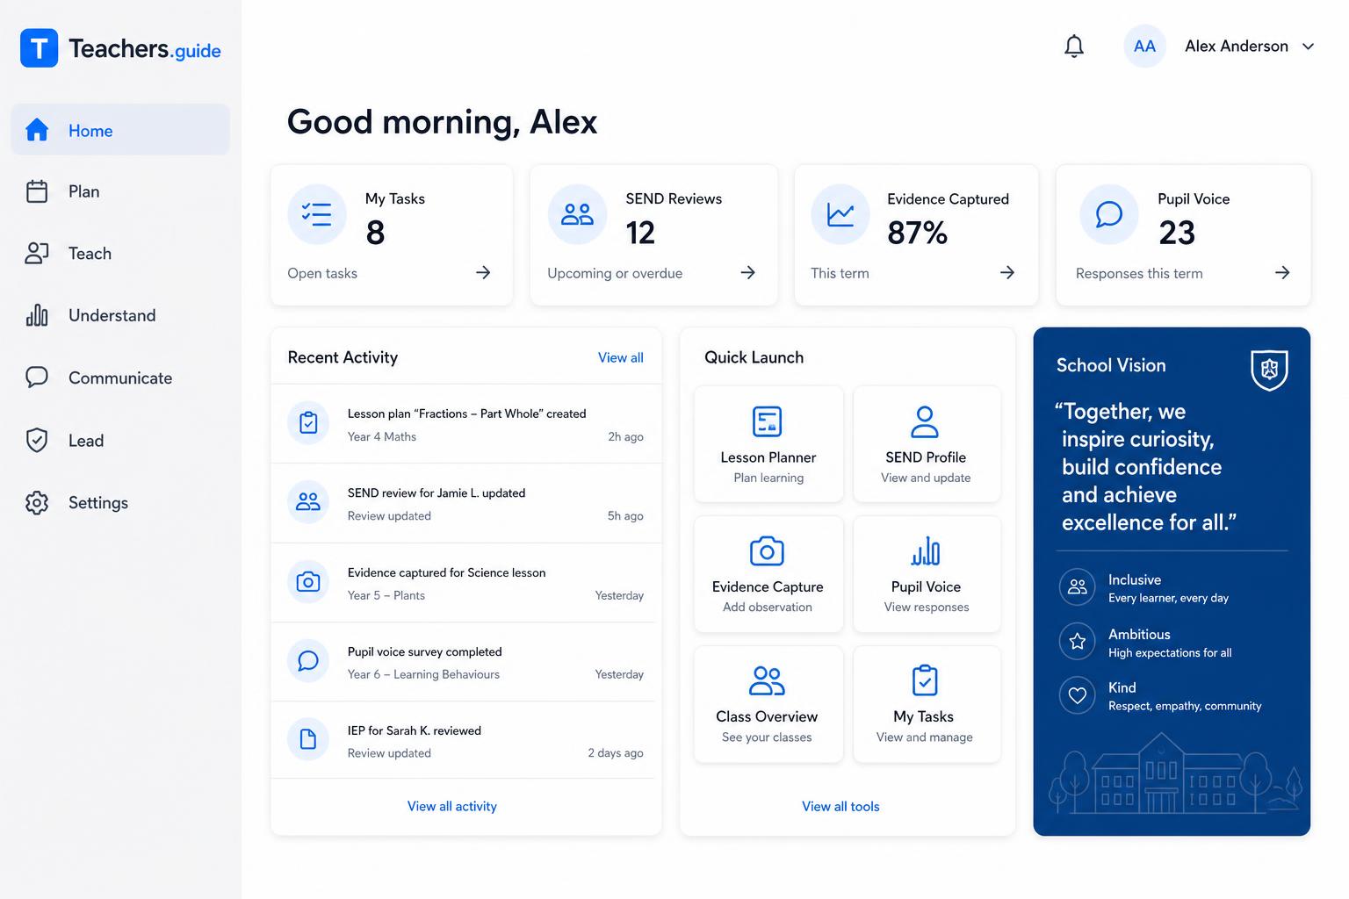The width and height of the screenshot is (1349, 899).
Task: Click the School Vision quote text
Action: 1146,467
